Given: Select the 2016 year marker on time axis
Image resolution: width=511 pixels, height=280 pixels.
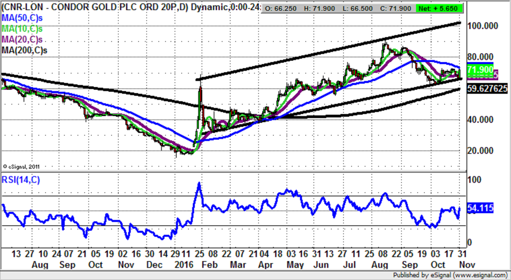Looking at the screenshot, I should point(184,265).
